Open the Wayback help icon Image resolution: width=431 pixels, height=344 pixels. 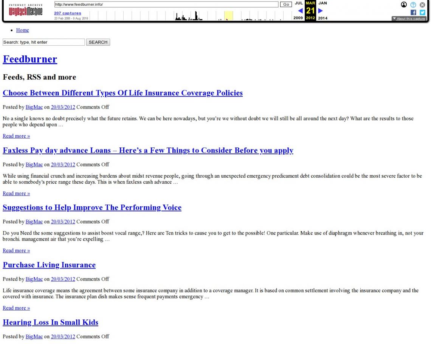[x=413, y=5]
